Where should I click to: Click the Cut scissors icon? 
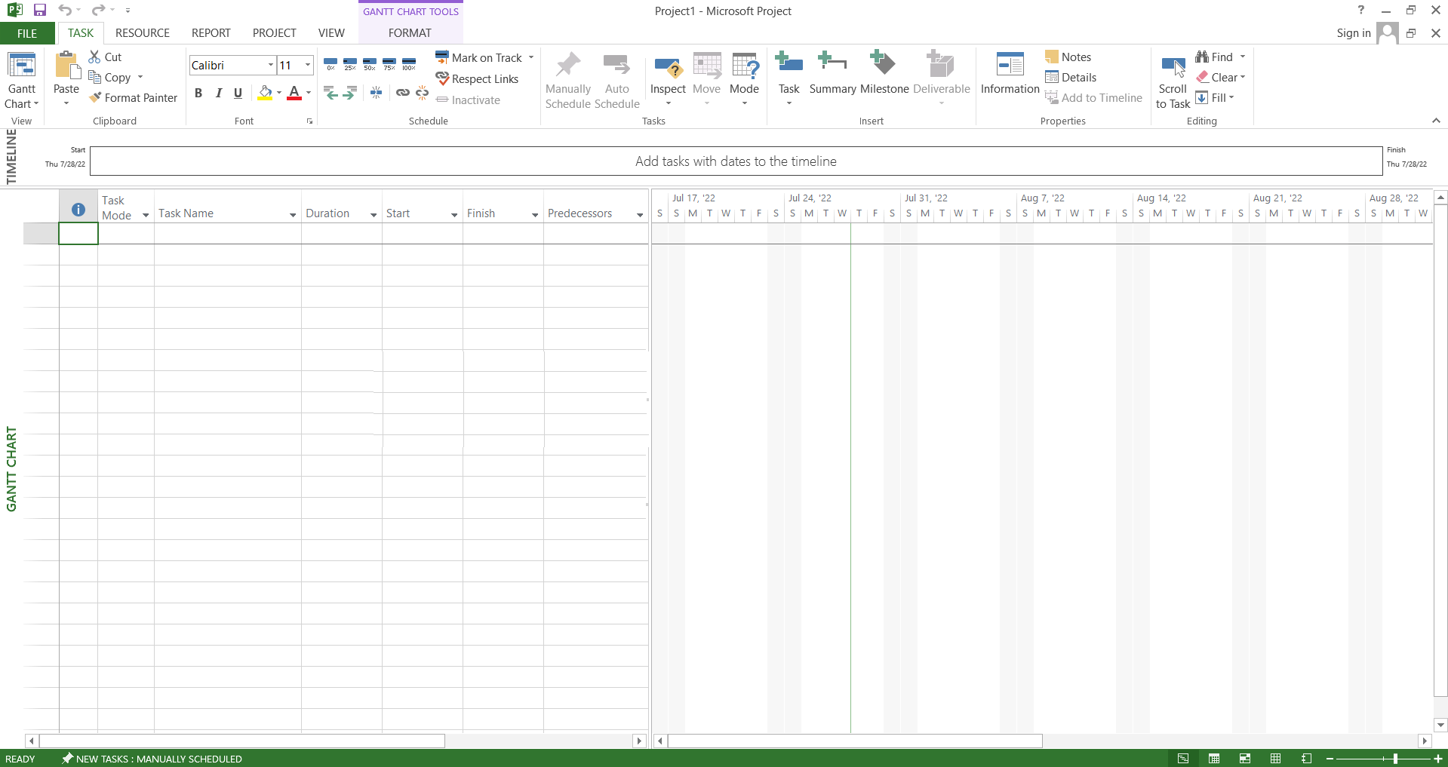94,57
